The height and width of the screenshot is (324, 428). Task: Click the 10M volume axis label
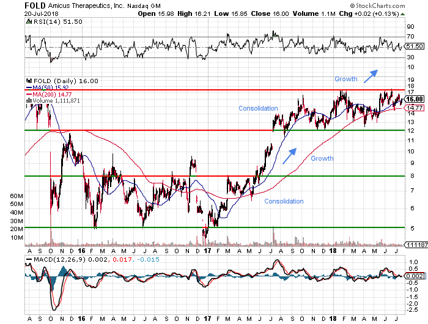click(17, 238)
